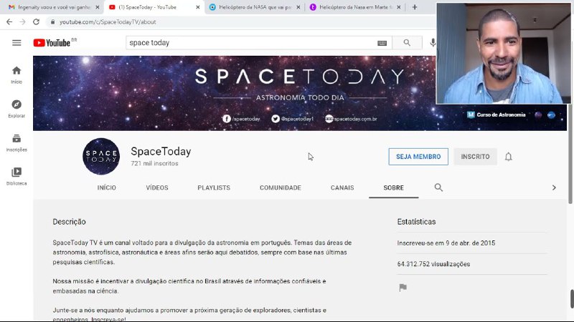Open the Biblioteca sidebar icon

(x=17, y=176)
